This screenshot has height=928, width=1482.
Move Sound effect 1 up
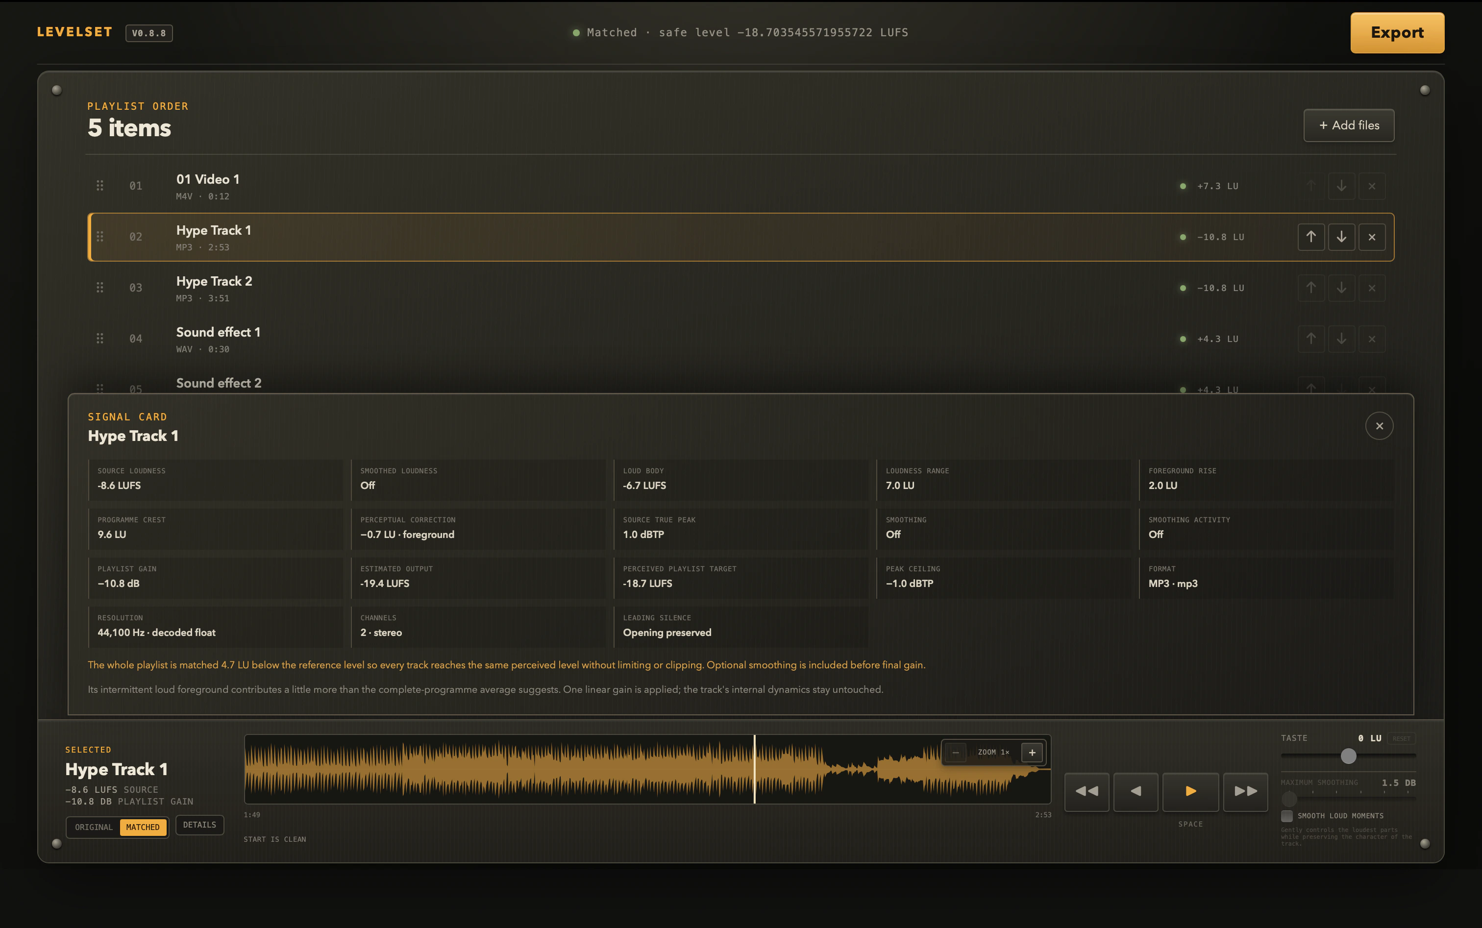1310,339
